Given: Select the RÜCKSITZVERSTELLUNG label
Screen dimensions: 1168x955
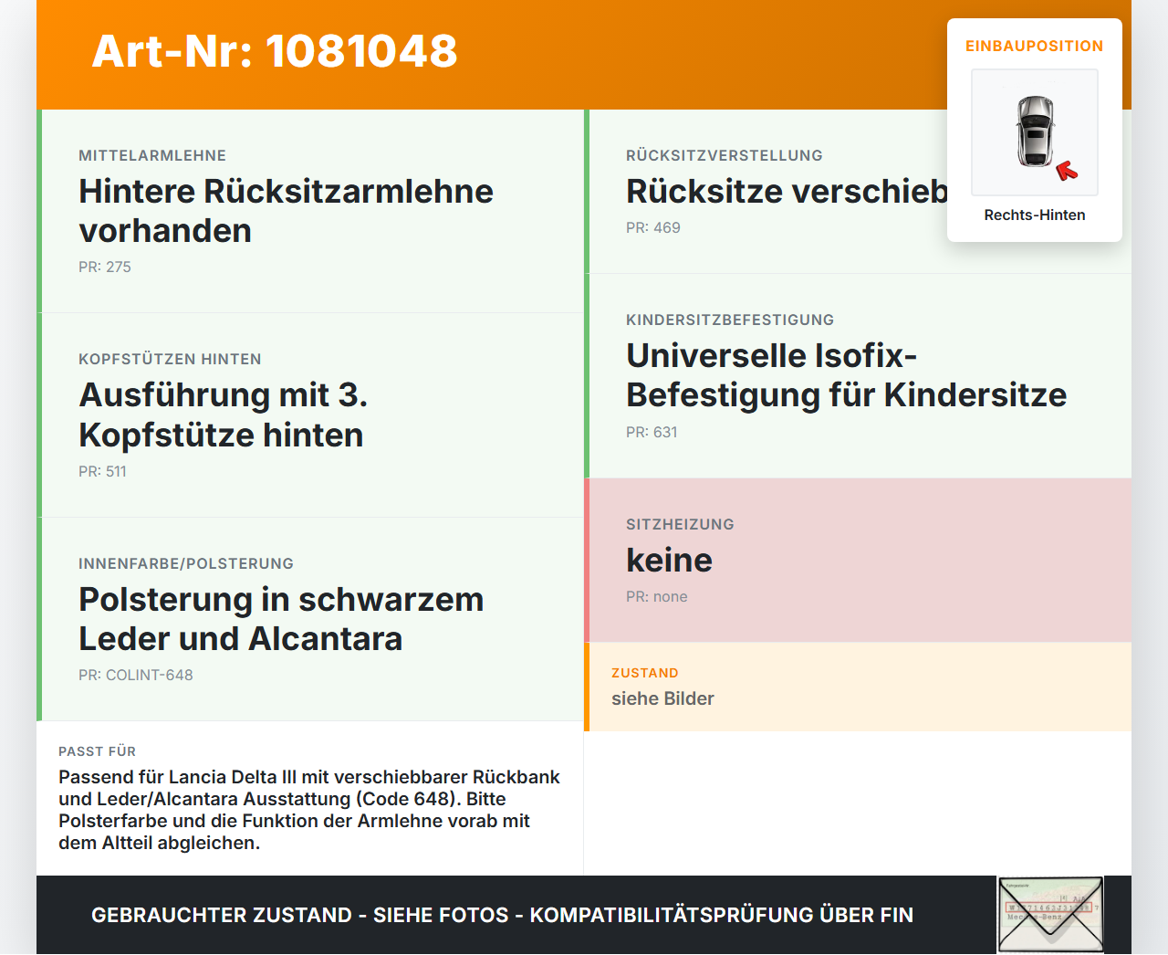Looking at the screenshot, I should point(725,155).
